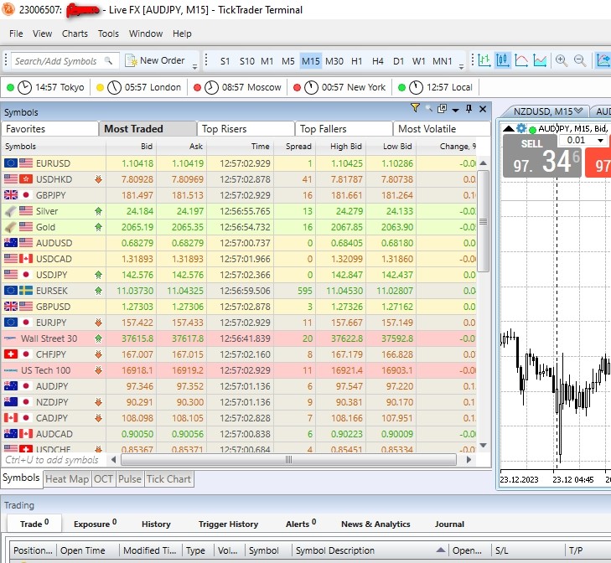Click the Tokyo clock icon

click(x=24, y=87)
